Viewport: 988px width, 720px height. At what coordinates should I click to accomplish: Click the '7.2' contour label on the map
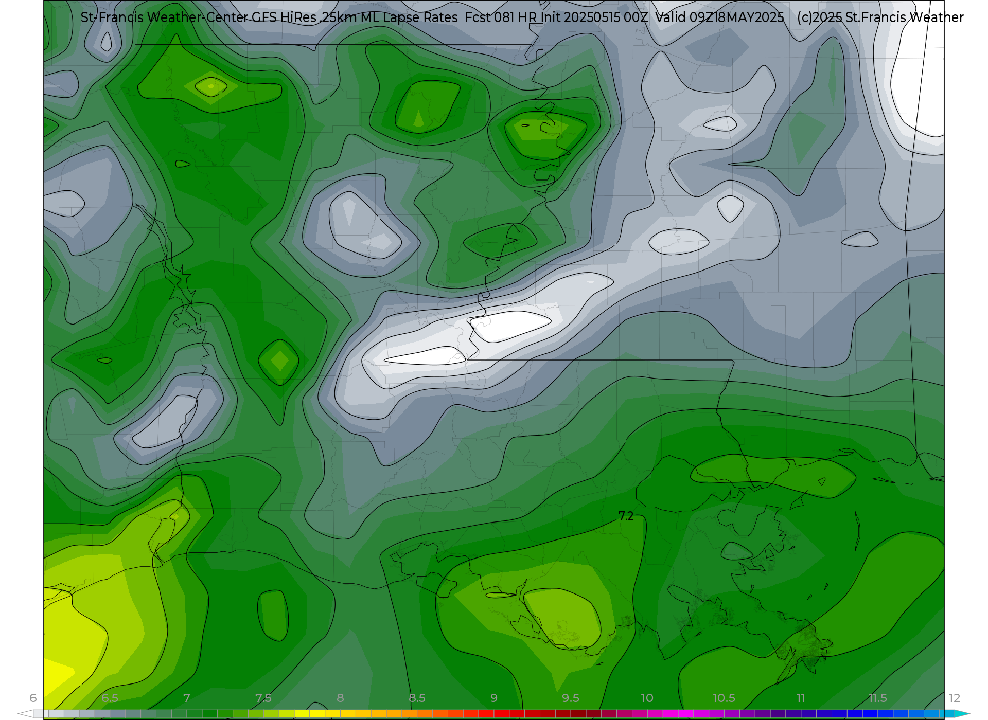pyautogui.click(x=626, y=516)
